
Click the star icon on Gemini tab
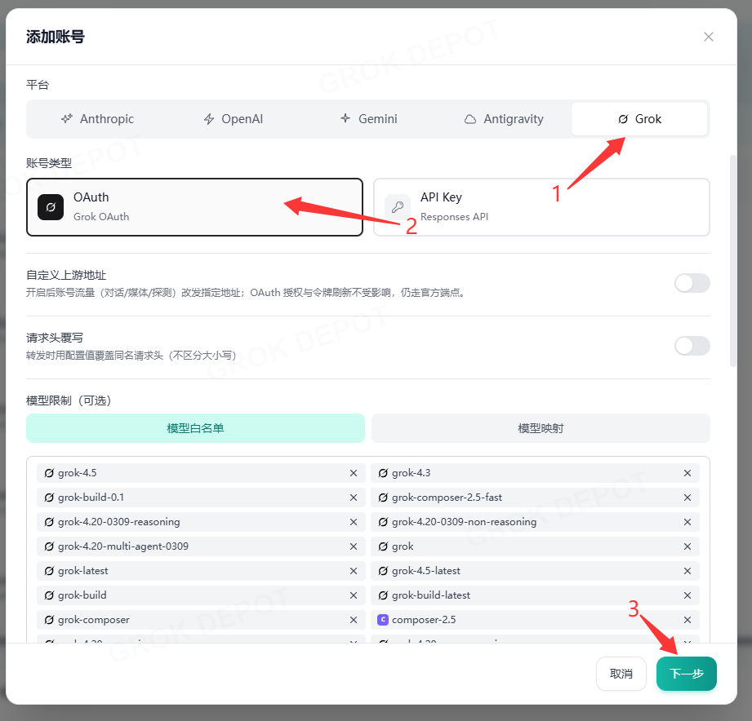click(345, 117)
